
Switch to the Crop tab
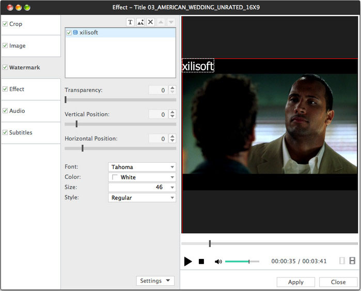31,24
